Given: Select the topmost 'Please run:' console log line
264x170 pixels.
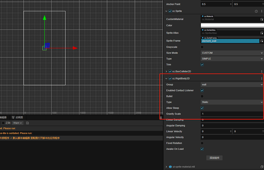Looking at the screenshot, I should 81,128.
